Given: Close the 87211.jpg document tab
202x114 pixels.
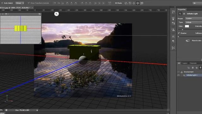Looking at the screenshot, I should [32, 8].
